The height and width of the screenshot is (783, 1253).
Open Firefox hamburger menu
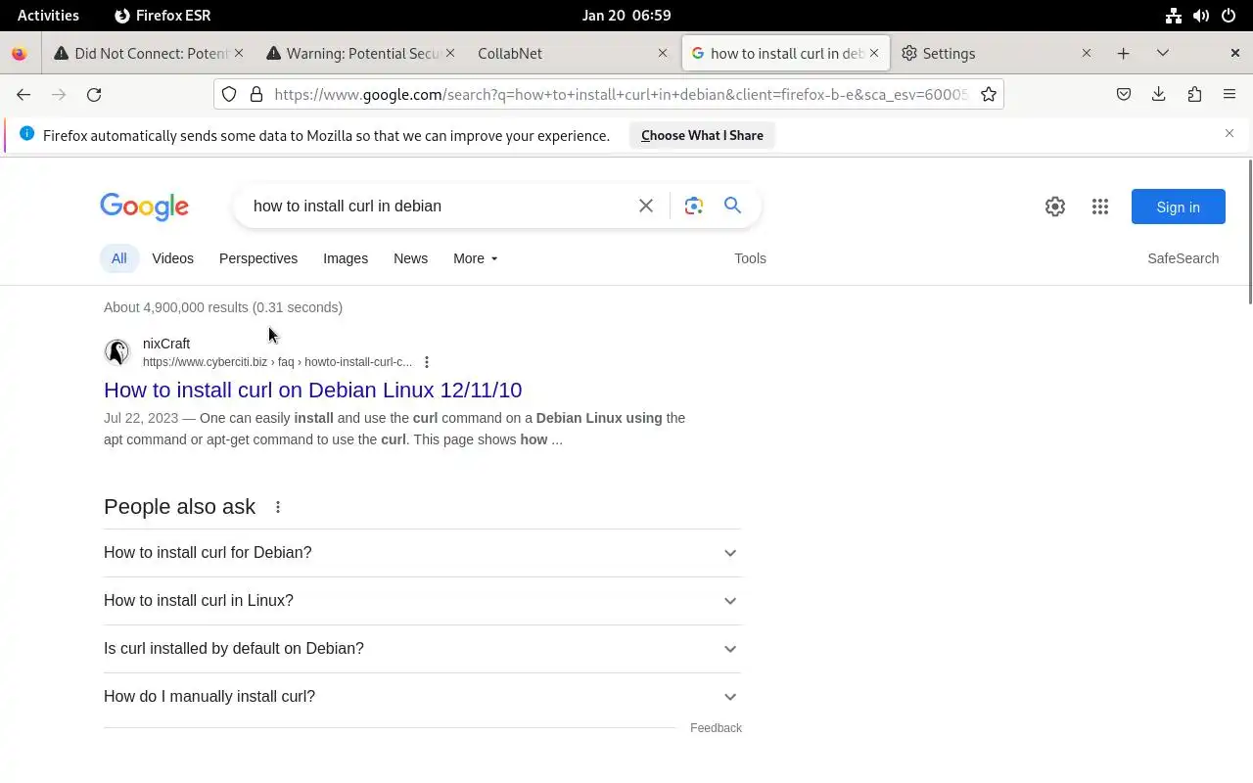[x=1230, y=94]
